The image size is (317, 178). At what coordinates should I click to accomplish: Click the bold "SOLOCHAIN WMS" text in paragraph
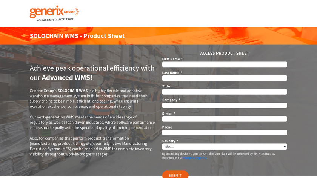[x=72, y=91]
